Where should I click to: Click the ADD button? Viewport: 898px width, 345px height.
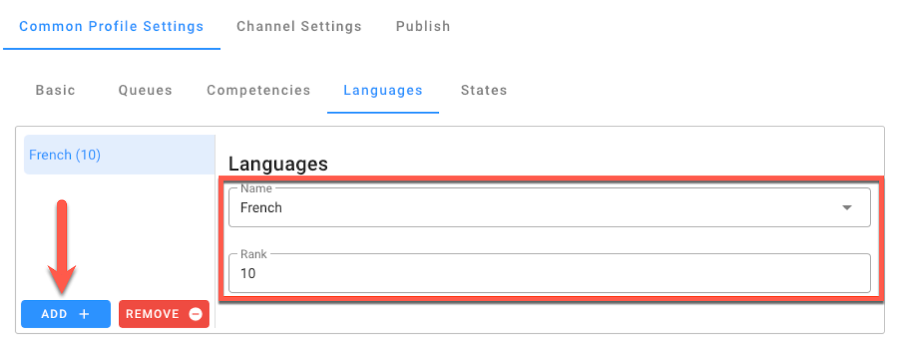point(66,314)
